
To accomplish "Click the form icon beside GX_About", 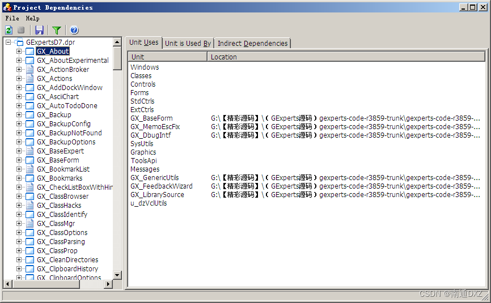I will (x=29, y=52).
